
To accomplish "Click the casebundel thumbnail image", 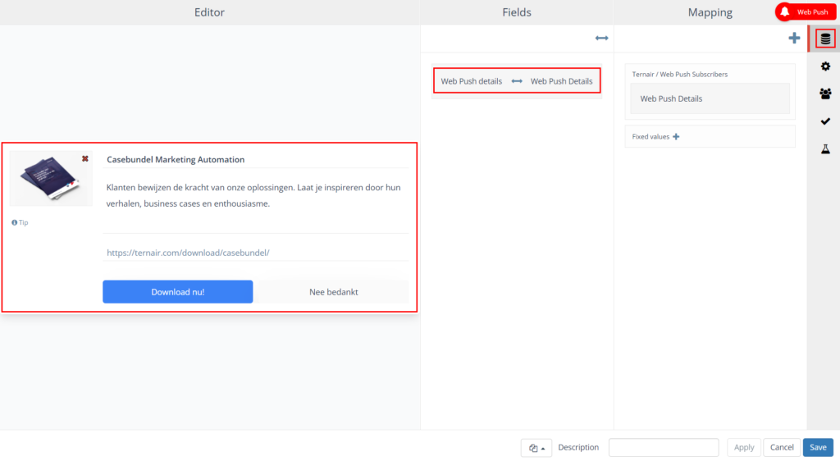I will click(50, 178).
